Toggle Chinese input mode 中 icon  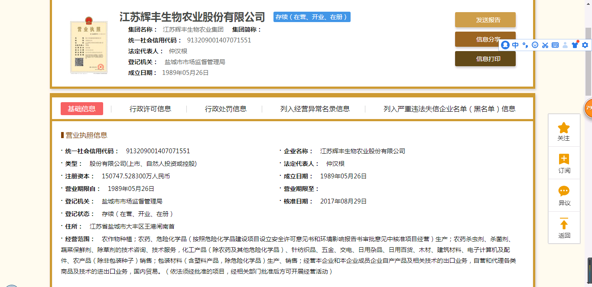tap(515, 45)
